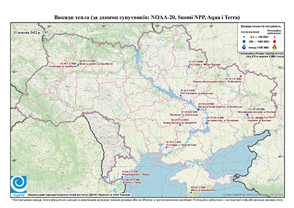Image resolution: width=294 pixels, height=208 pixels.
Task: Click the 'Промзона, м. Кам'янське' label
Action: pos(184,114)
